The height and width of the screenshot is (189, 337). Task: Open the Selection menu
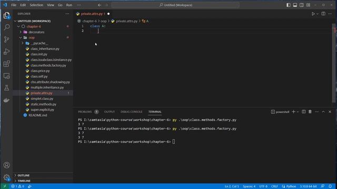point(36,5)
